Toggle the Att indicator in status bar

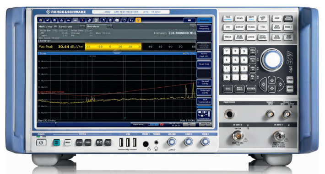coord(189,124)
